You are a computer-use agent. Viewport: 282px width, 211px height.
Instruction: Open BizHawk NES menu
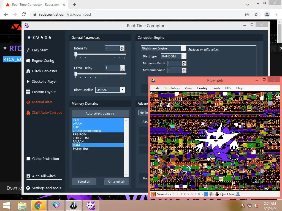click(x=228, y=88)
